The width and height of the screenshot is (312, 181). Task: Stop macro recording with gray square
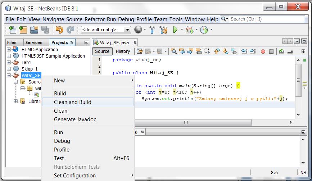(271, 51)
